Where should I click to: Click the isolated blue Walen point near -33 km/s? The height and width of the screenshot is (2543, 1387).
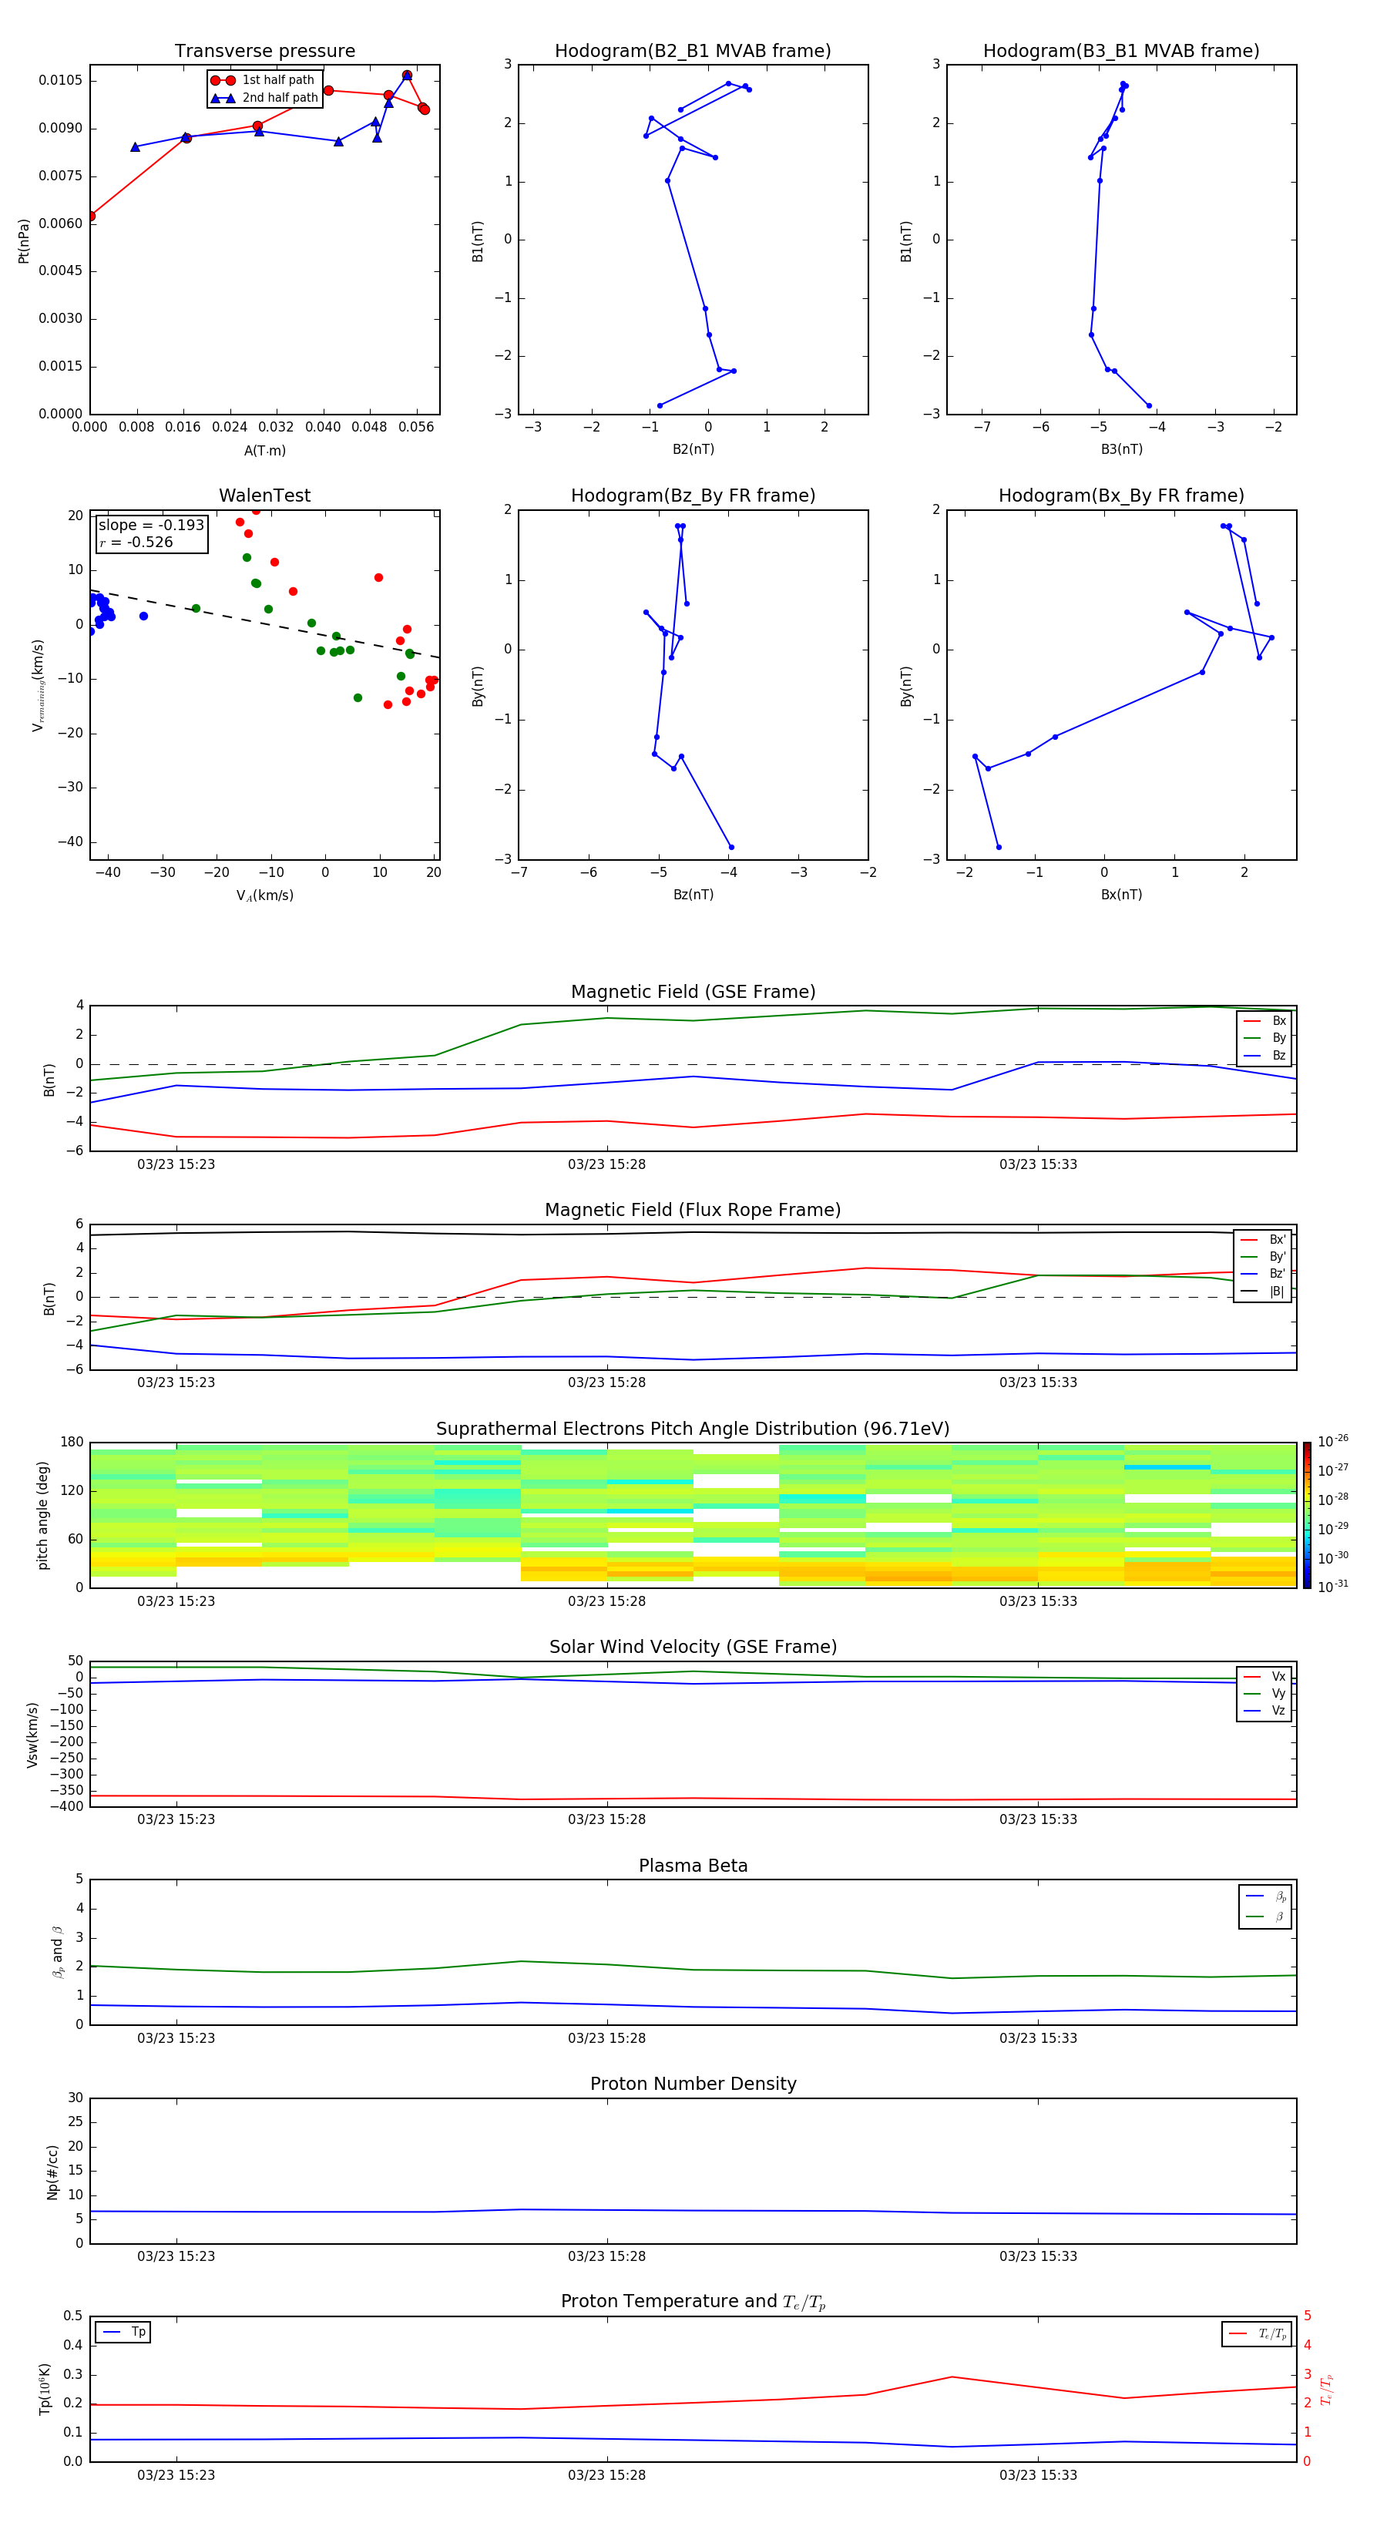click(x=143, y=616)
